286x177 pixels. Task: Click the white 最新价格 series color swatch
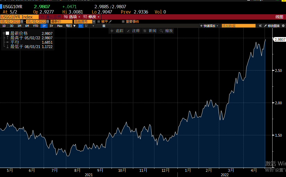[x=8, y=33]
